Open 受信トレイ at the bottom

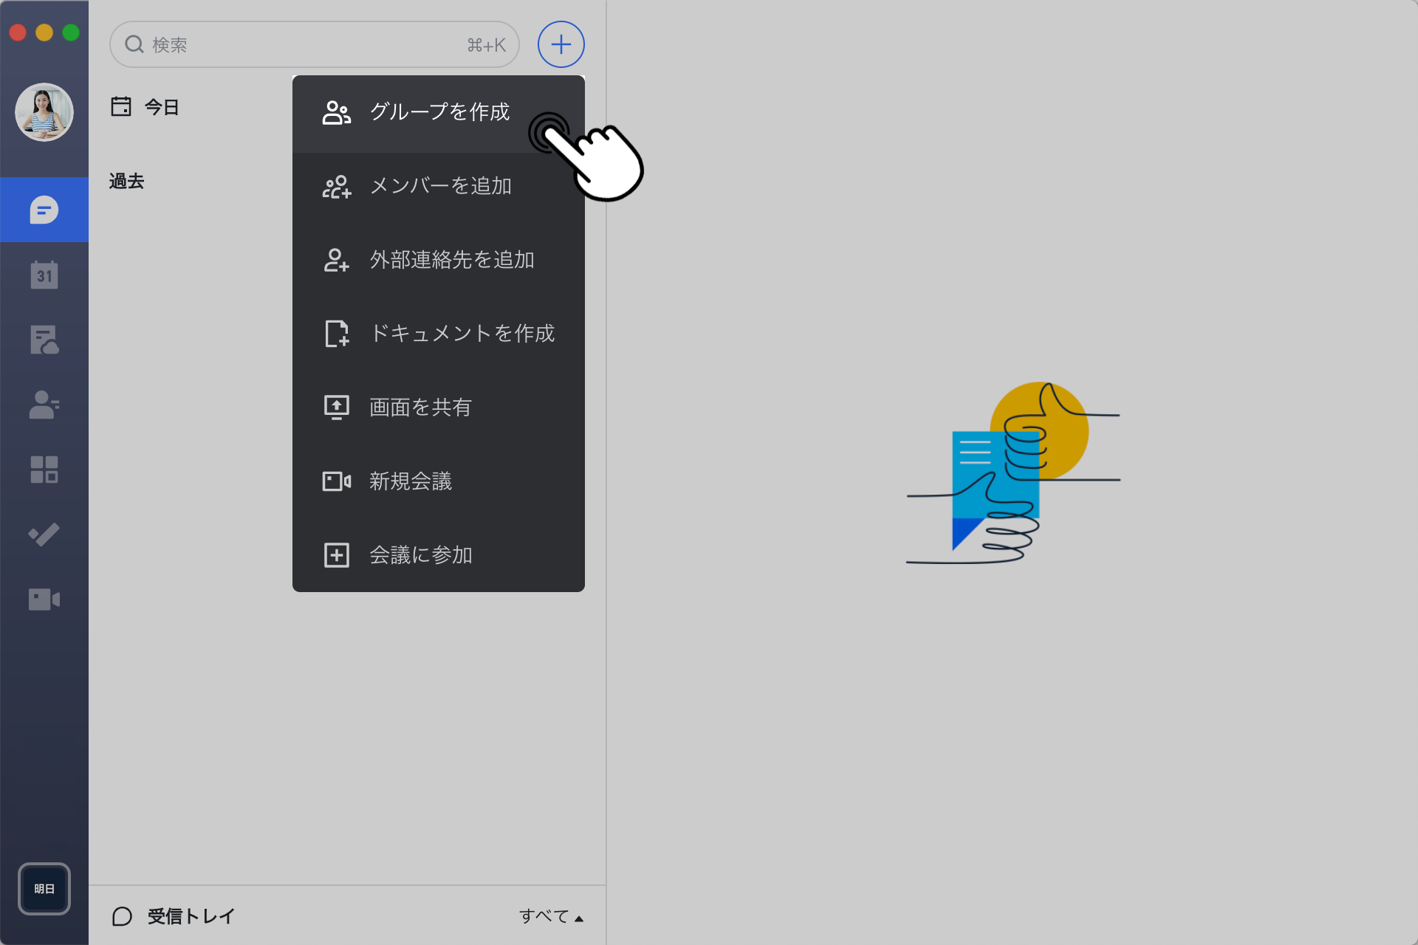click(x=190, y=916)
